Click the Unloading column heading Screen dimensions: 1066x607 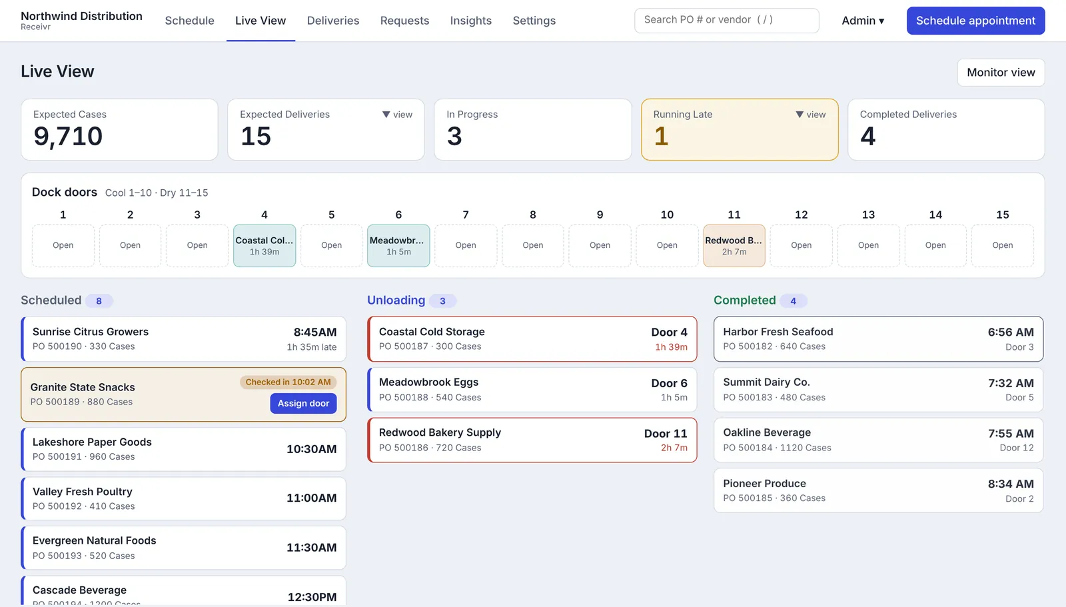coord(396,301)
